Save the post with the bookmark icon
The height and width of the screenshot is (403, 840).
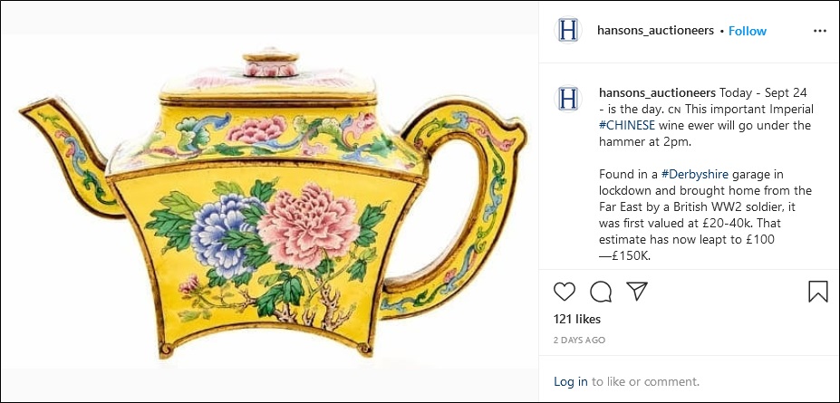(x=818, y=292)
